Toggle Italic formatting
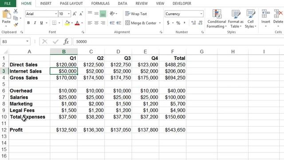Image resolution: width=284 pixels, height=160 pixels. (35, 23)
